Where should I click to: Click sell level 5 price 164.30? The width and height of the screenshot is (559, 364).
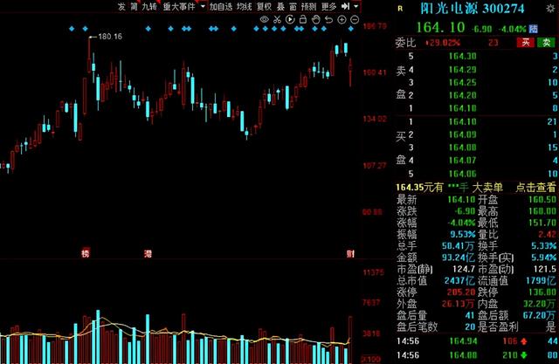pos(462,56)
